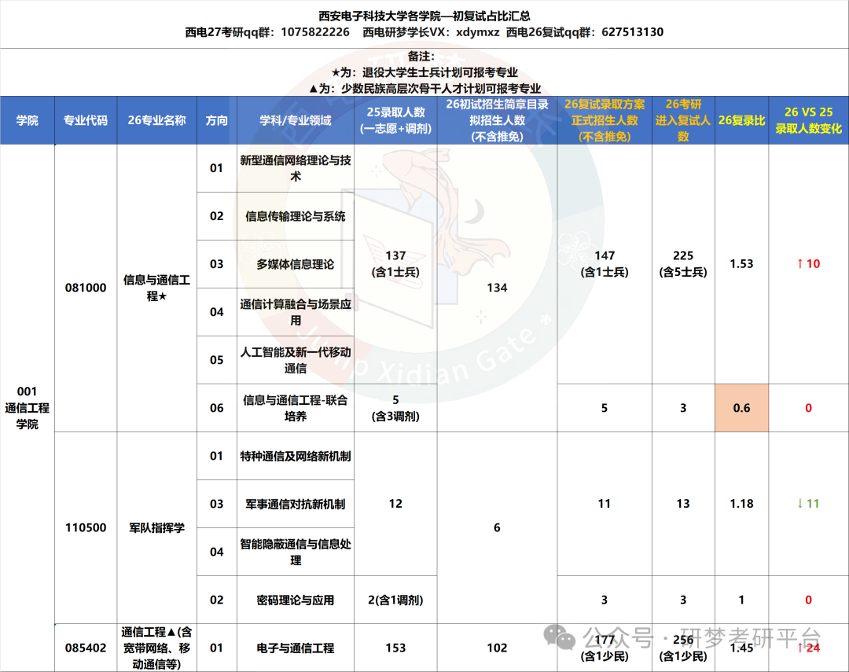Image resolution: width=849 pixels, height=672 pixels.
Task: Click 密码理论与应用 cell
Action: (295, 600)
